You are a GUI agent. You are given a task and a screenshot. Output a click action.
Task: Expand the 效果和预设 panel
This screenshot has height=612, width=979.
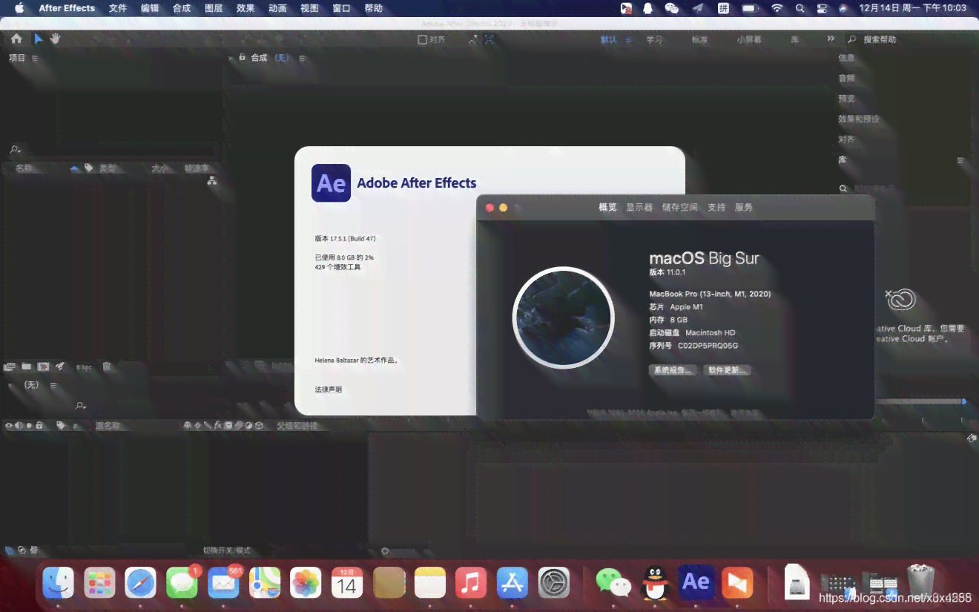point(859,119)
